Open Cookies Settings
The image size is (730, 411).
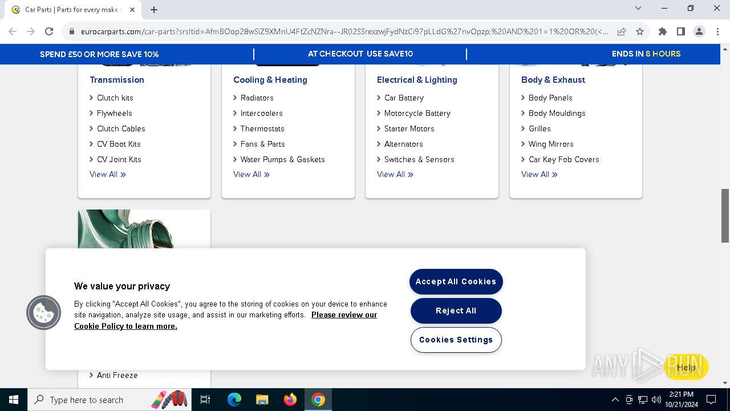coord(456,340)
